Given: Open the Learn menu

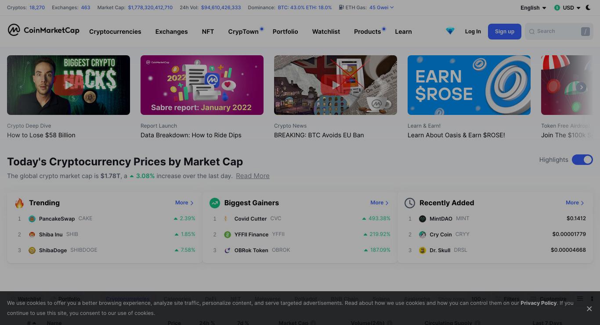Looking at the screenshot, I should pyautogui.click(x=403, y=32).
